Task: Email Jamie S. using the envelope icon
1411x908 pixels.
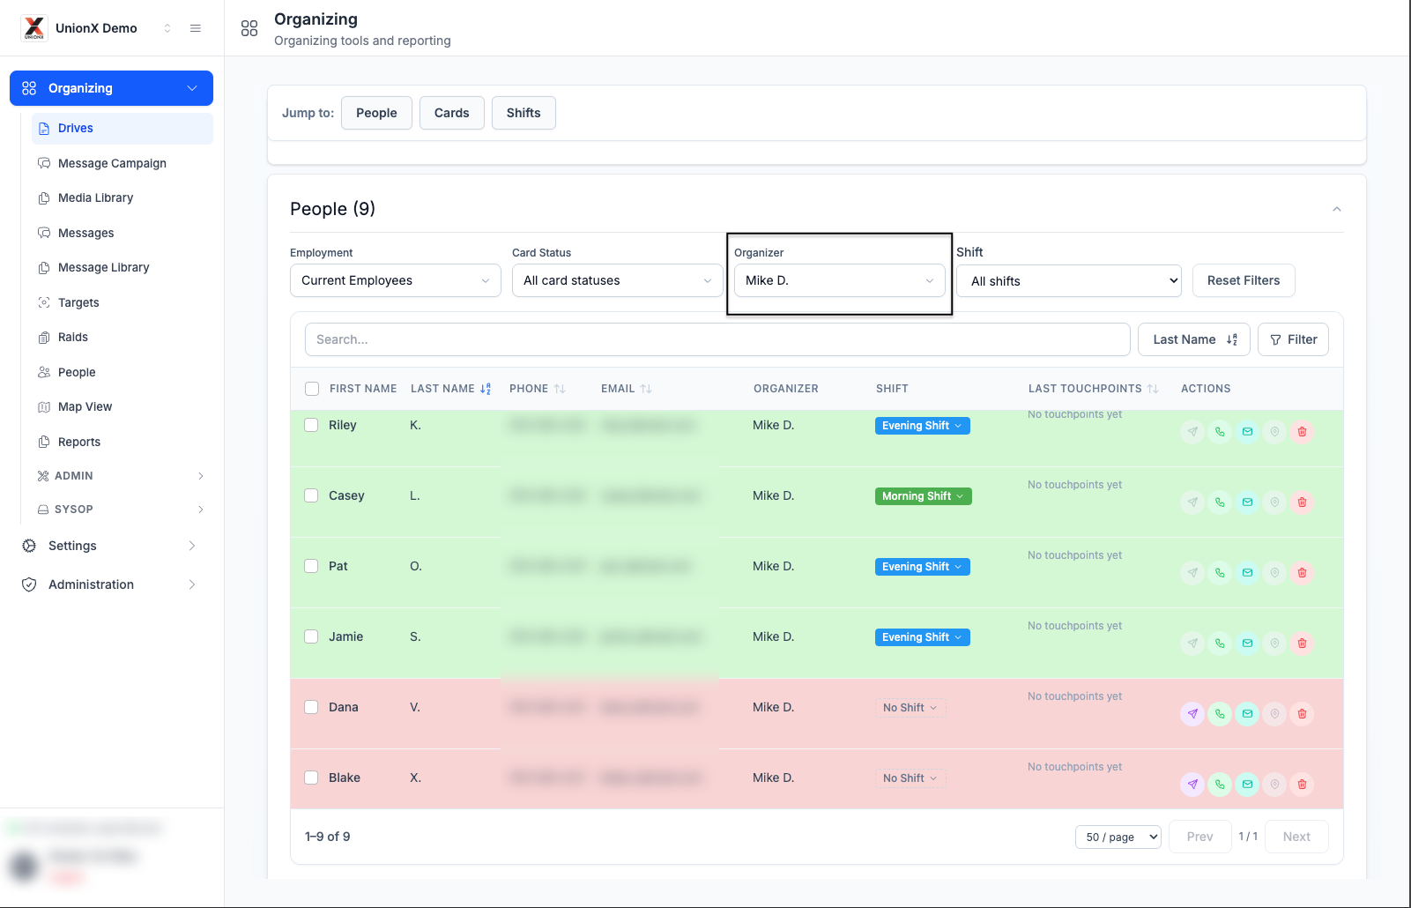Action: [1247, 644]
